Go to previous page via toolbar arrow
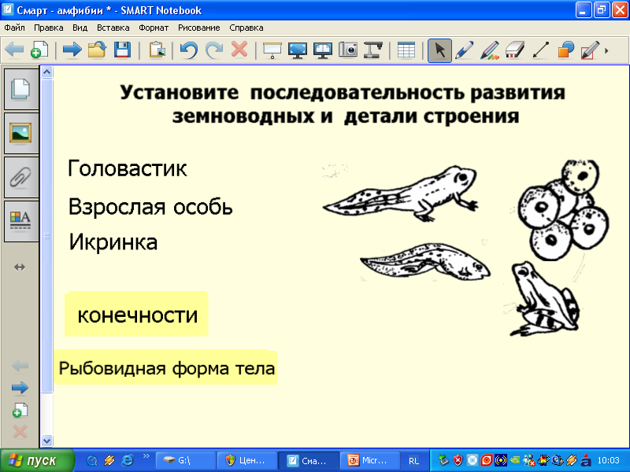630x472 pixels. [x=14, y=50]
